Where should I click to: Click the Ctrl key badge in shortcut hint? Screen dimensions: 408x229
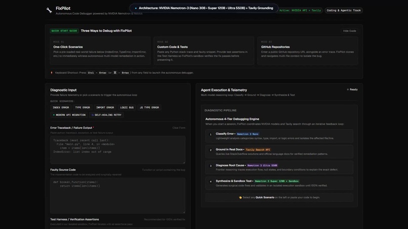pyautogui.click(x=91, y=73)
